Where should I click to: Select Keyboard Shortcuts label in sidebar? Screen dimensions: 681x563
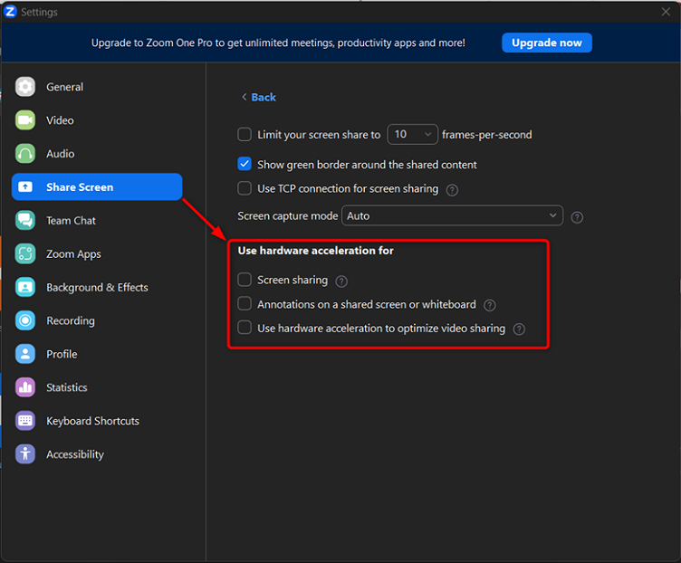92,421
